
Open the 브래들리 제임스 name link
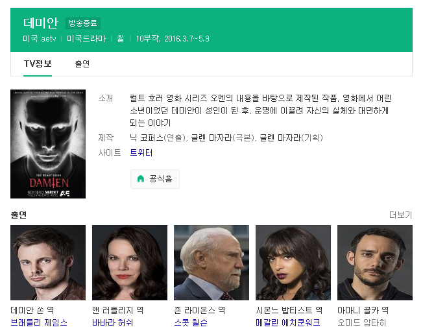pos(39,322)
